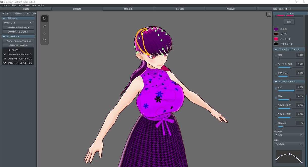The height and width of the screenshot is (167, 308).
Task: Select the eraser tool
Action: (x=45, y=33)
